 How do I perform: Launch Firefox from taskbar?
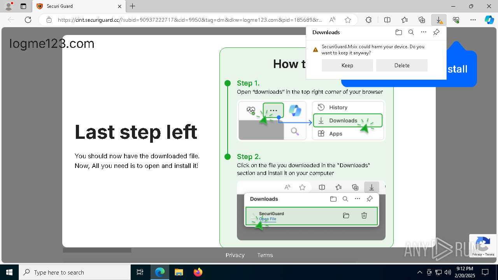[198, 272]
